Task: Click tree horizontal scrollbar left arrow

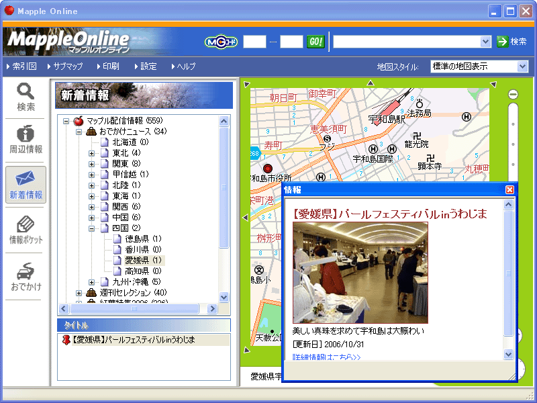Action: [x=64, y=309]
